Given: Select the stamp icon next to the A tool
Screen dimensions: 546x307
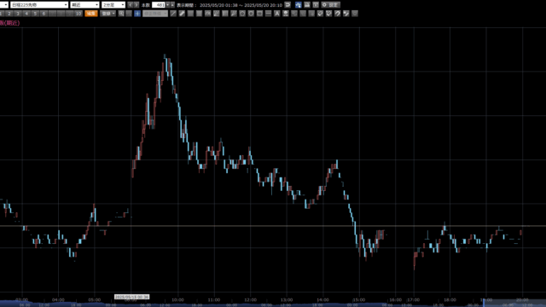Looking at the screenshot, I should point(286,14).
